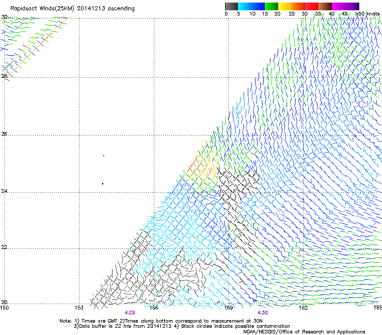Click the longitude label '159'

[228, 308]
